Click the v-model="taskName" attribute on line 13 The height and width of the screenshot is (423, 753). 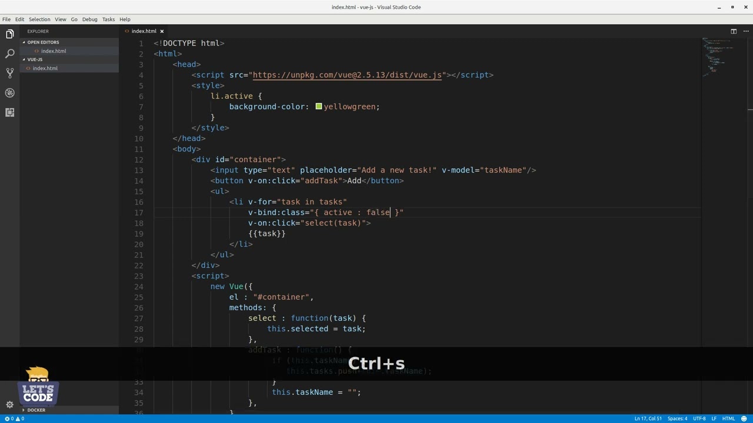tap(484, 170)
